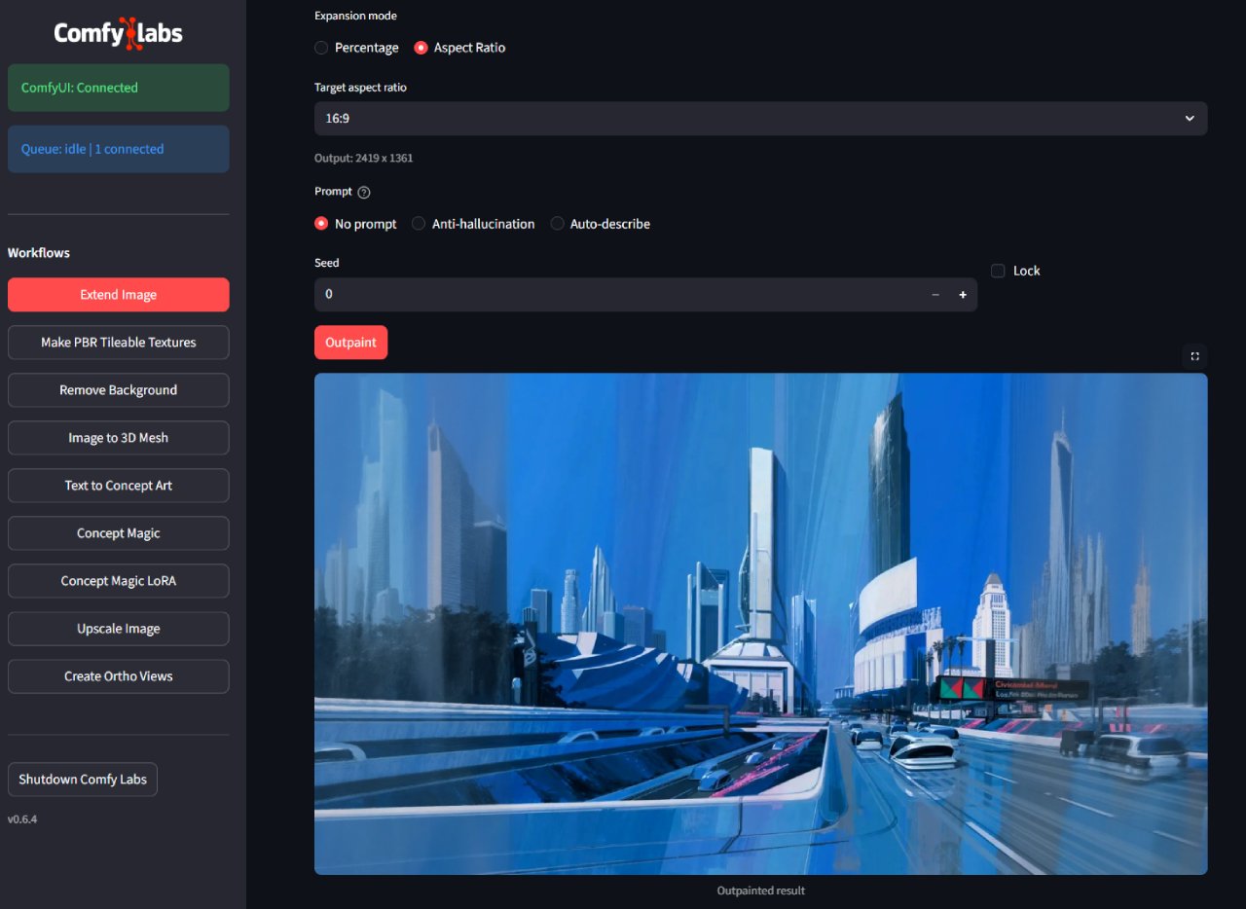Click the v0.6.4 version label
1246x909 pixels.
(22, 819)
